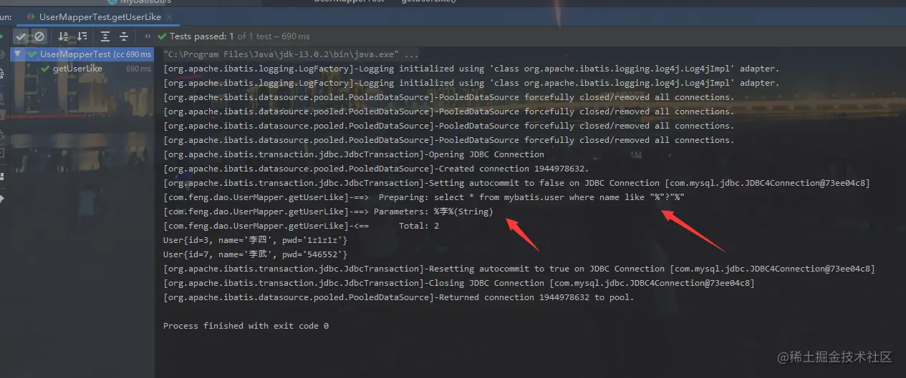Image resolution: width=906 pixels, height=378 pixels.
Task: Click the User{id=3, name='李四'} output line
Action: pyautogui.click(x=255, y=240)
